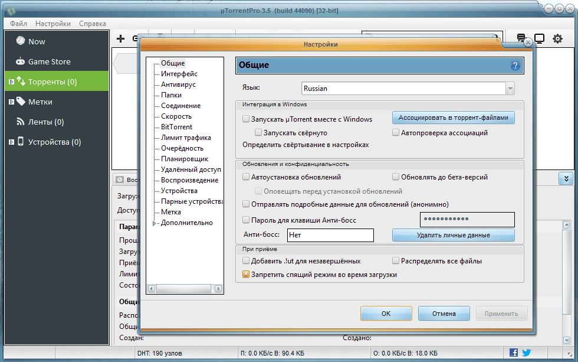This screenshot has width=578, height=362.
Task: Click into the Анти-босс hotkey field
Action: point(330,235)
